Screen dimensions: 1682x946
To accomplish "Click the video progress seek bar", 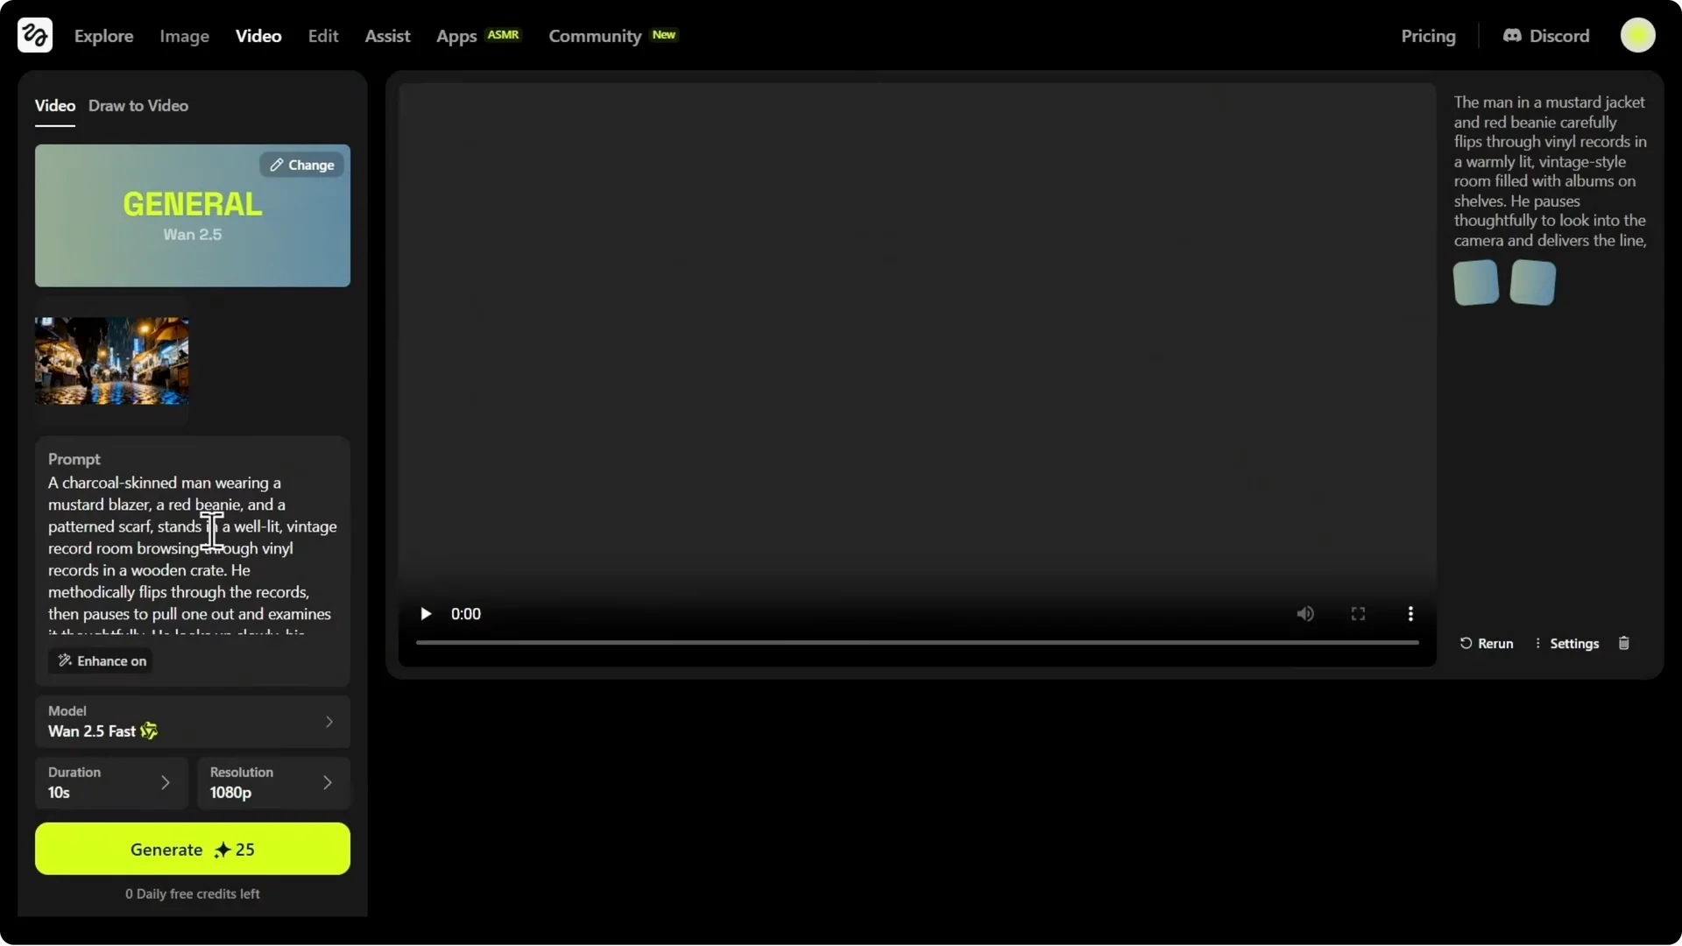I will pos(915,642).
